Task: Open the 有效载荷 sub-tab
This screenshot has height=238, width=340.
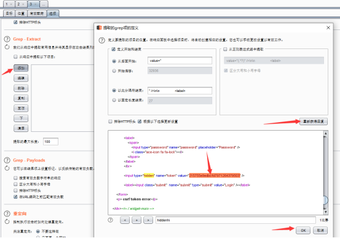Action: (37, 13)
